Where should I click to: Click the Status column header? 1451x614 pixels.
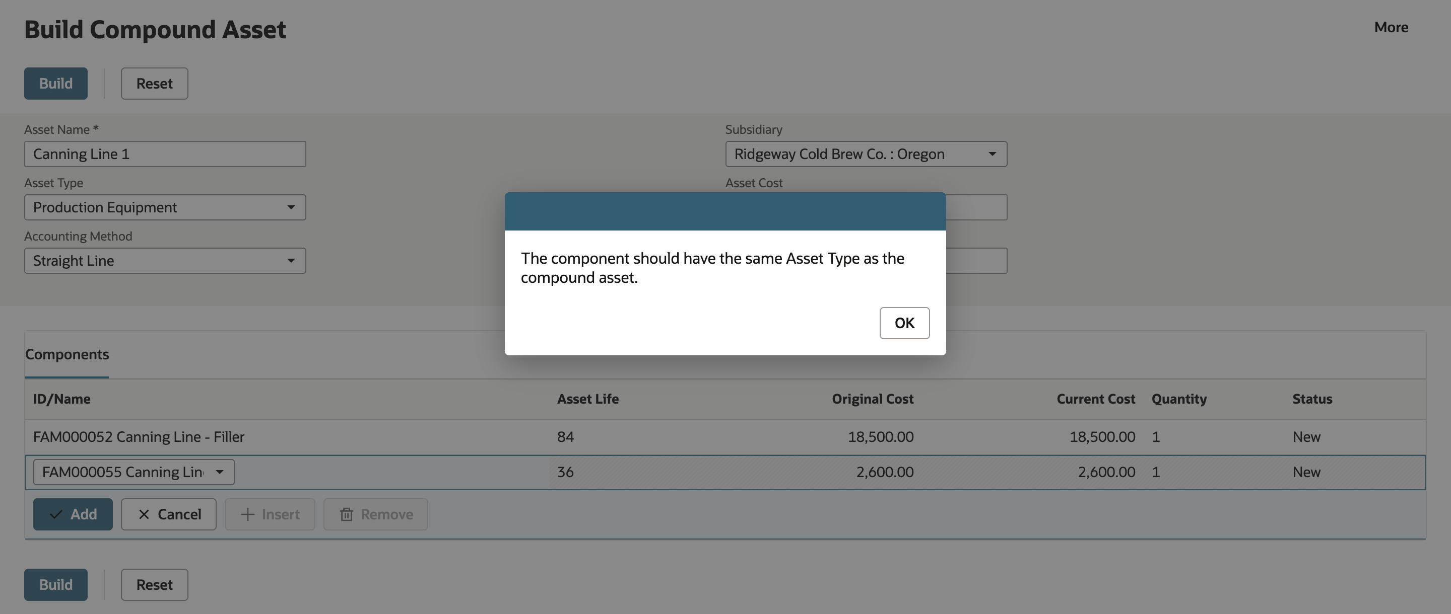tap(1312, 399)
